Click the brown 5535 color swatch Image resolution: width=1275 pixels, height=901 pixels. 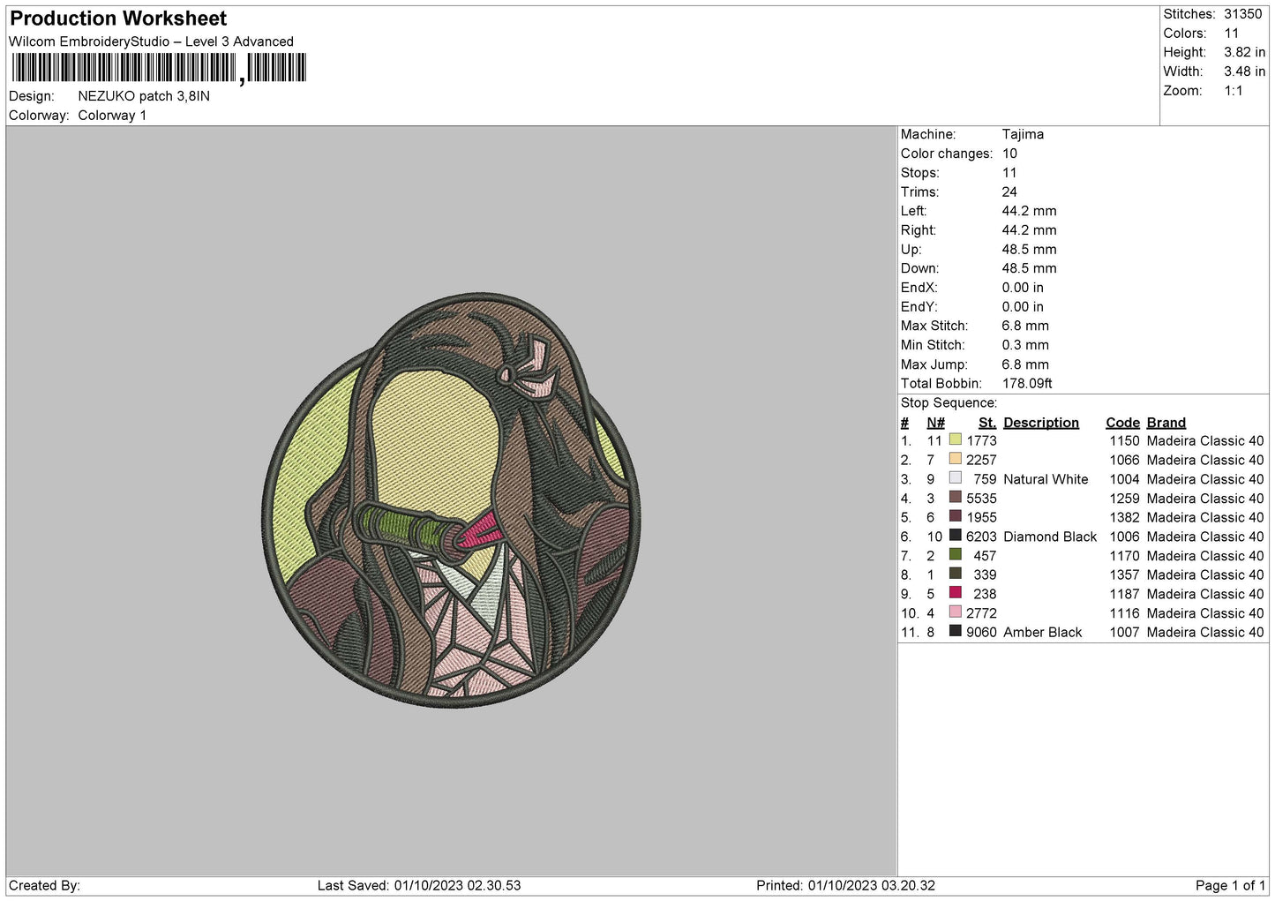click(955, 497)
